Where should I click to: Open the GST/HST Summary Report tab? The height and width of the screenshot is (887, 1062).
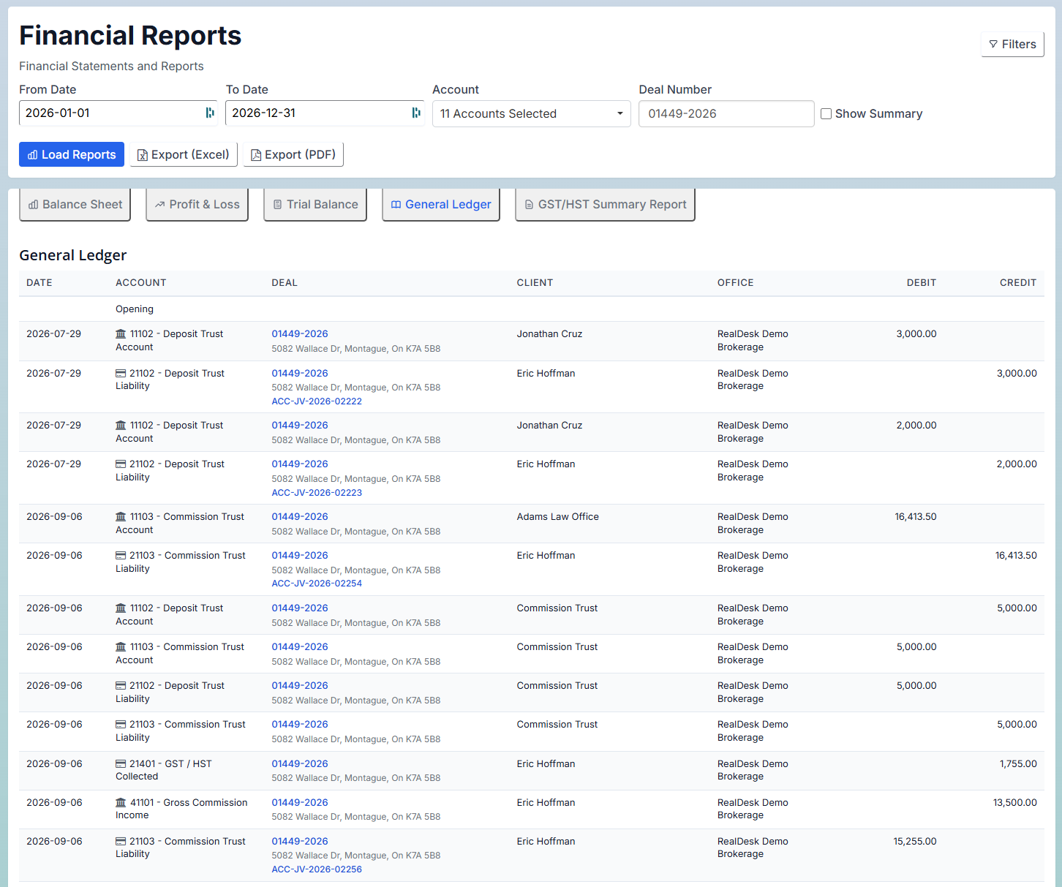coord(605,205)
